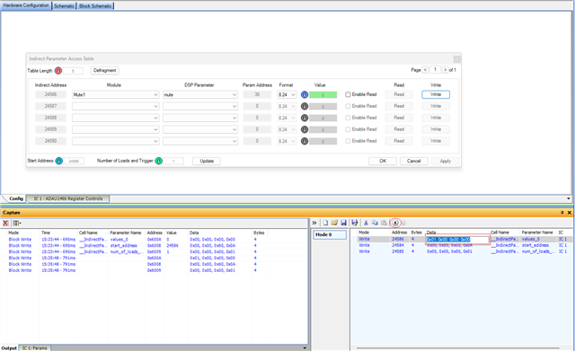Enable Read checkbox for row 24588
575x351 pixels.
tap(348, 118)
